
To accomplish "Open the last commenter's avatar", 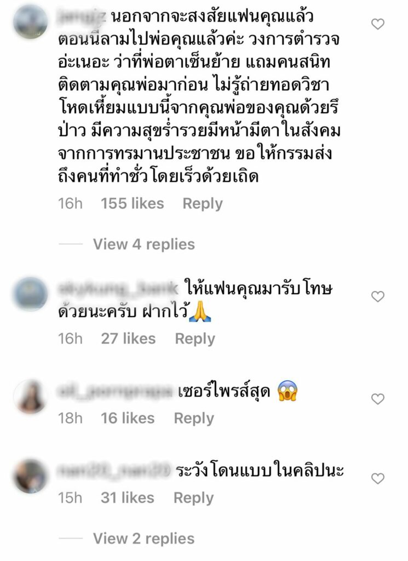I will (x=30, y=476).
